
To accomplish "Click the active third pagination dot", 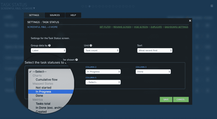I will click(x=89, y=6).
